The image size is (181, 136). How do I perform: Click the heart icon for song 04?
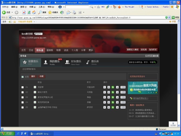click(x=105, y=102)
